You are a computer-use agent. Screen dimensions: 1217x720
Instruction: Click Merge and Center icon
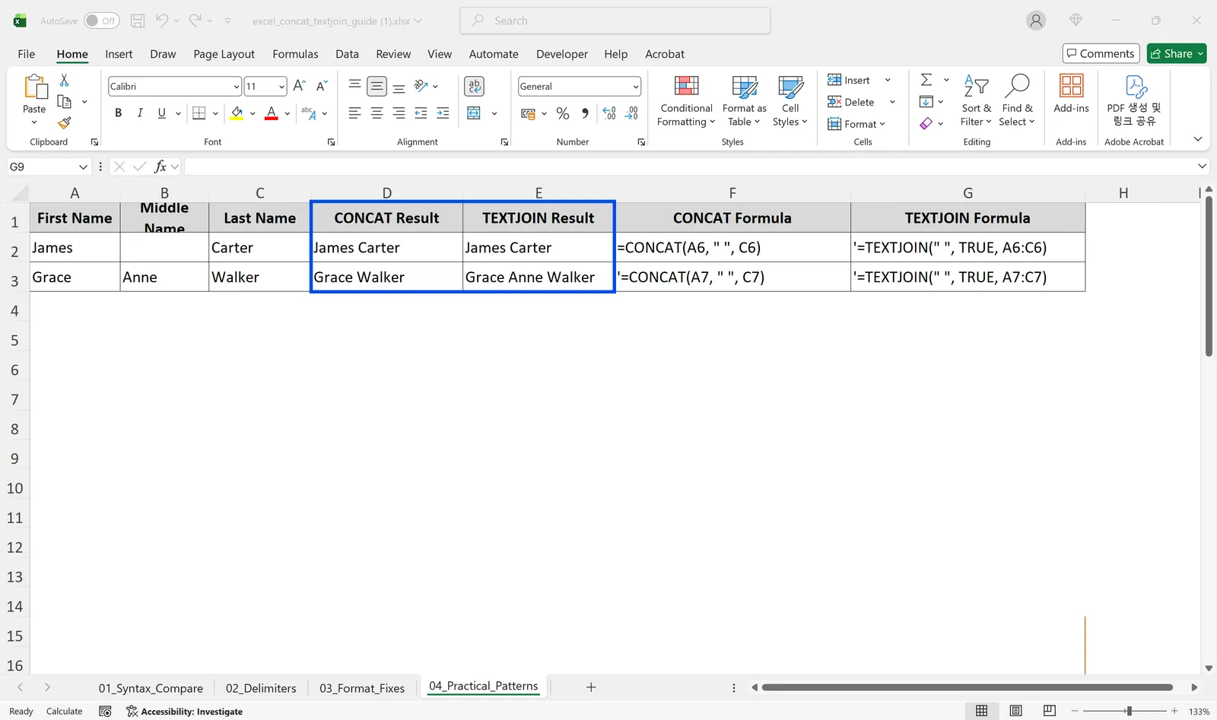pos(474,113)
